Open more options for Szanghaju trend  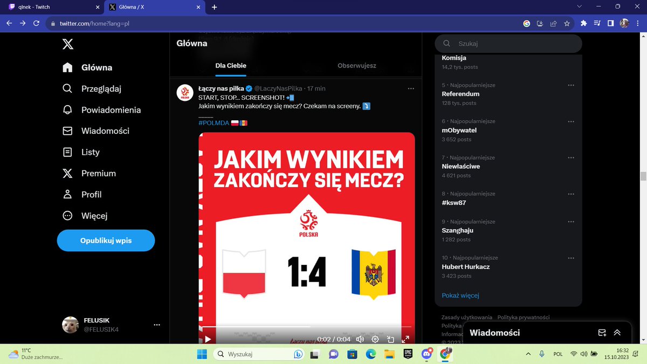pyautogui.click(x=571, y=222)
